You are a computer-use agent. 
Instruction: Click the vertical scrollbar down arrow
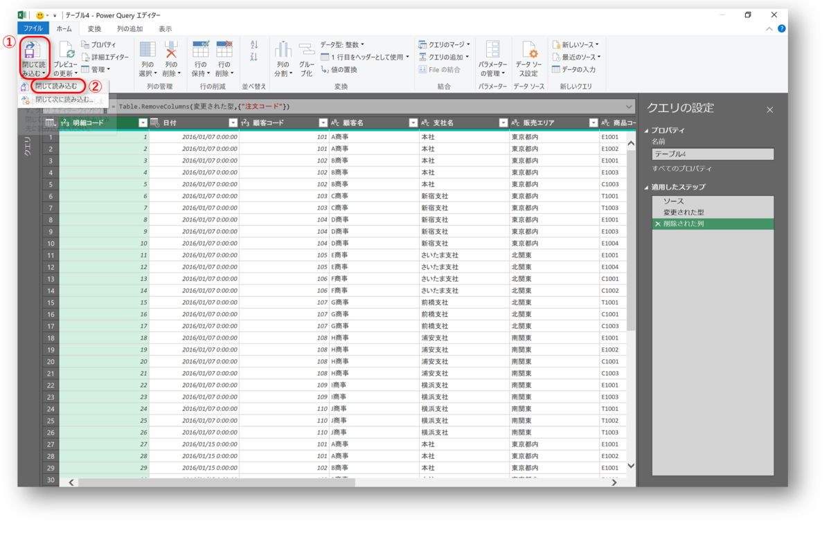[x=631, y=466]
